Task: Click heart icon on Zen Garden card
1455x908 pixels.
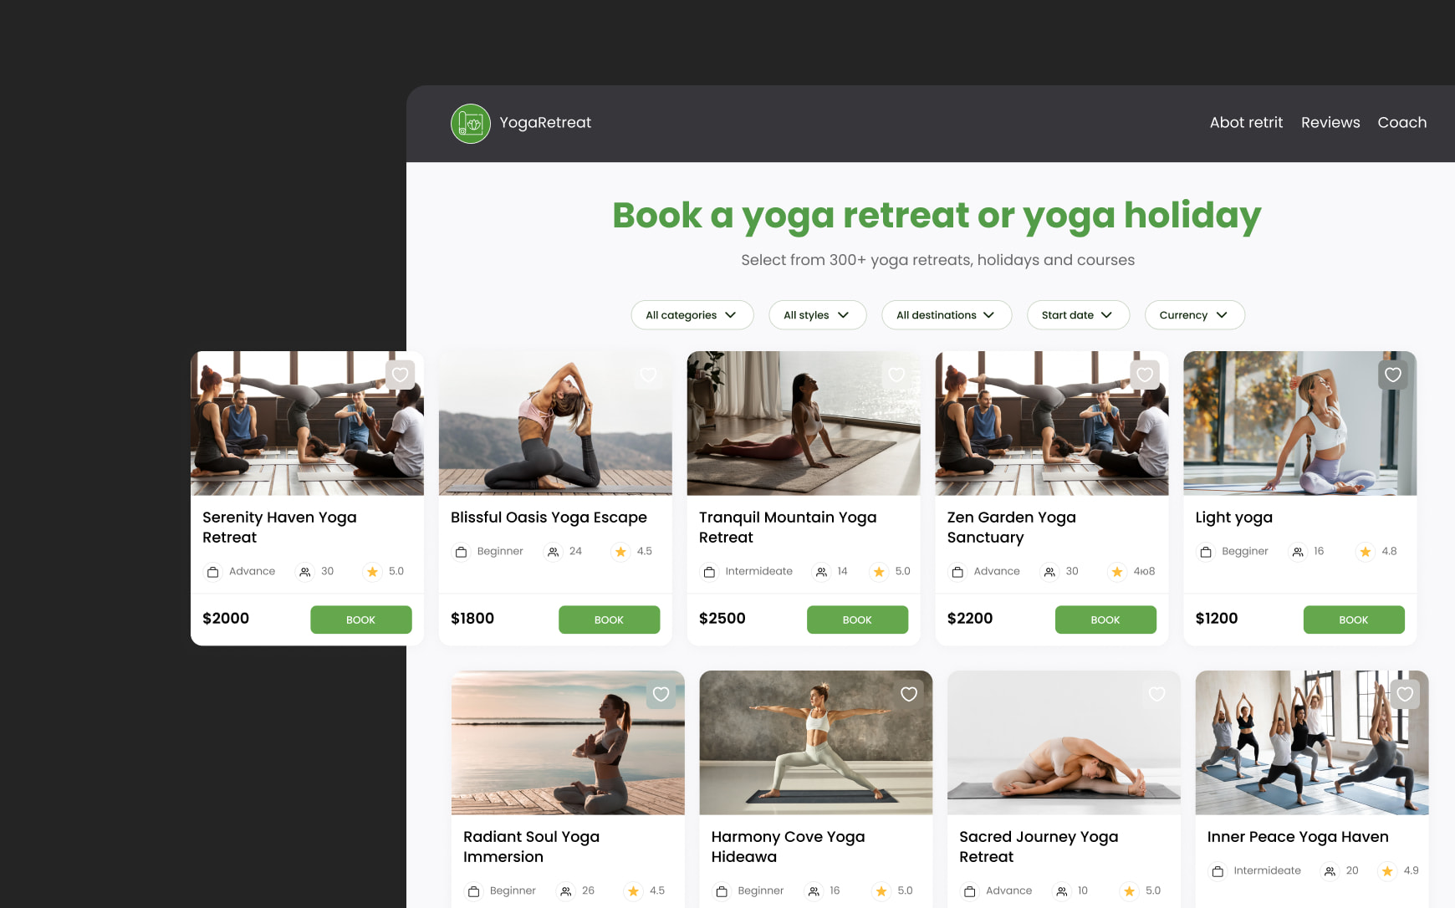Action: [x=1145, y=375]
